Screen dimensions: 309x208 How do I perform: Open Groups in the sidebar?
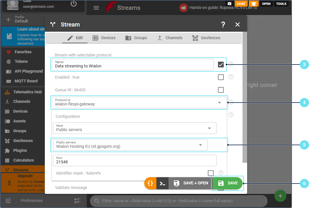pyautogui.click(x=23, y=131)
